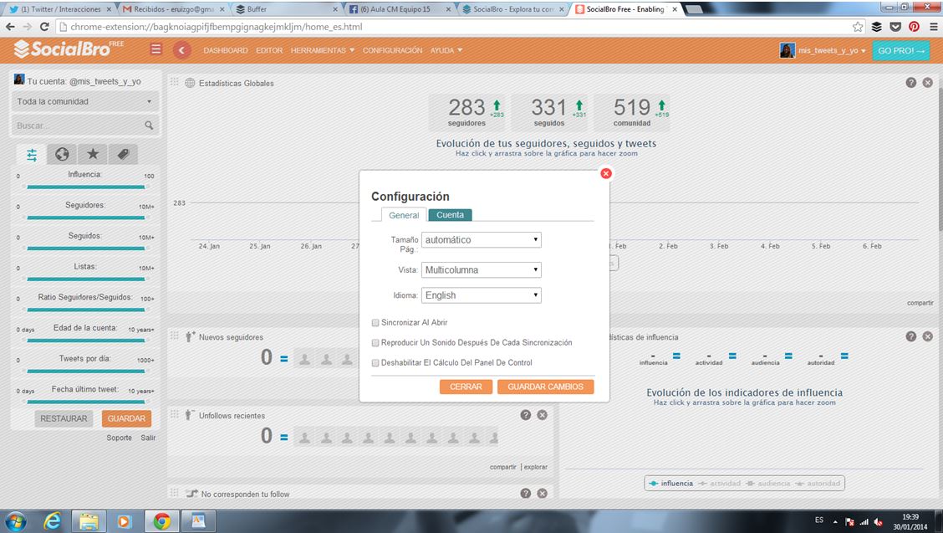
Task: Open help icon on Estadísticas Globales panel
Action: [911, 83]
